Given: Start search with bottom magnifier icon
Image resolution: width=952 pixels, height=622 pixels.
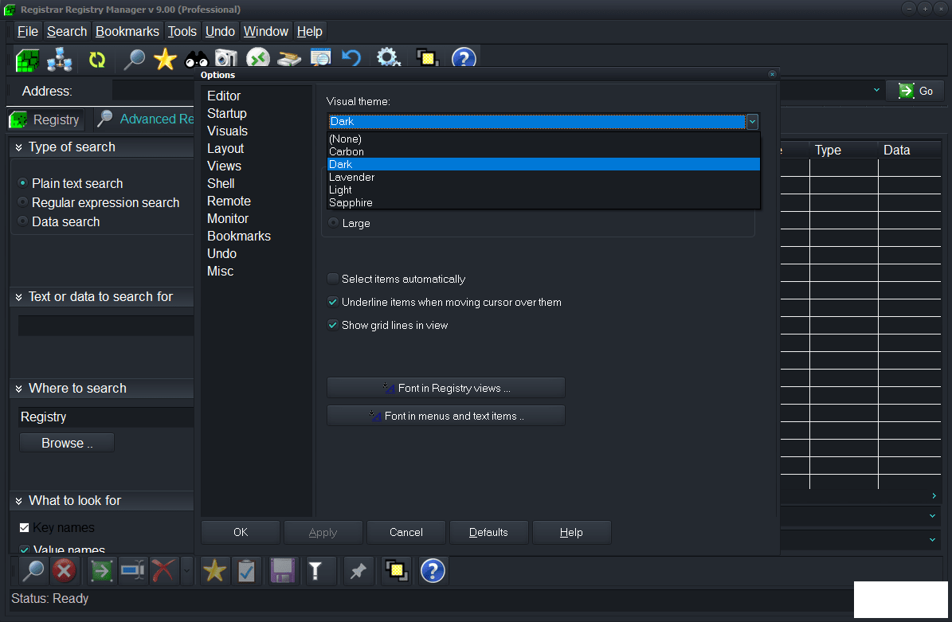Looking at the screenshot, I should pyautogui.click(x=33, y=571).
